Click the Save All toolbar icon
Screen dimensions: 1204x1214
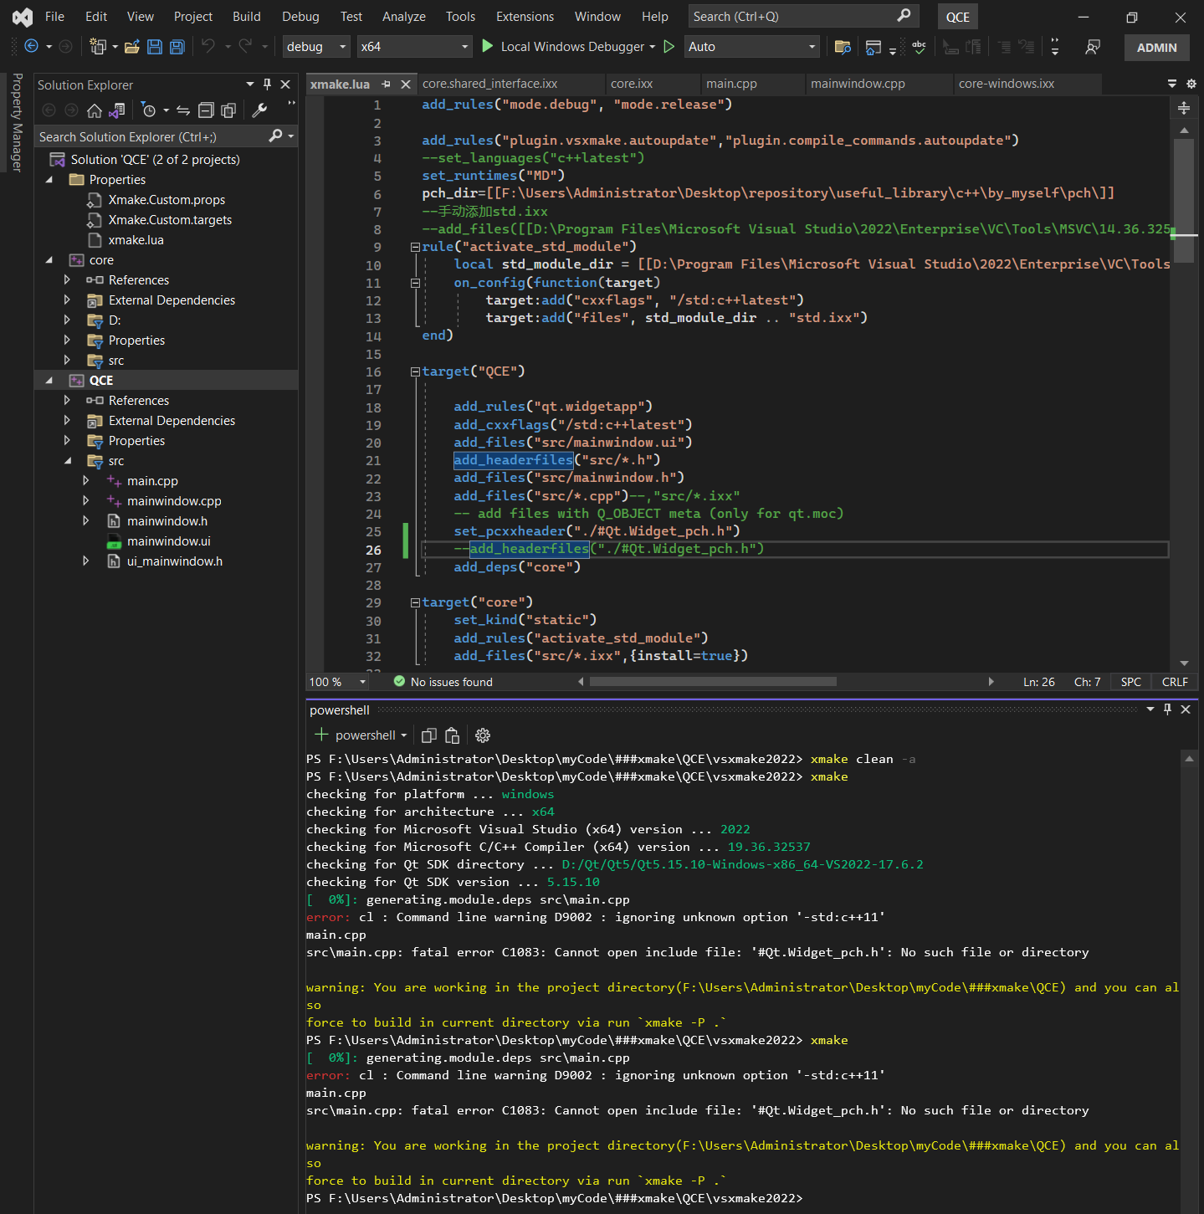point(177,47)
